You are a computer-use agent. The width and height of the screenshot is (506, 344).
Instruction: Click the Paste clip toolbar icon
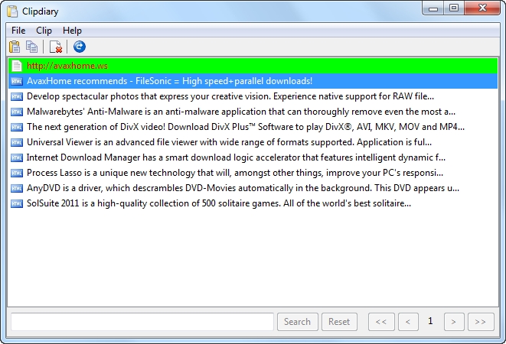pyautogui.click(x=15, y=47)
